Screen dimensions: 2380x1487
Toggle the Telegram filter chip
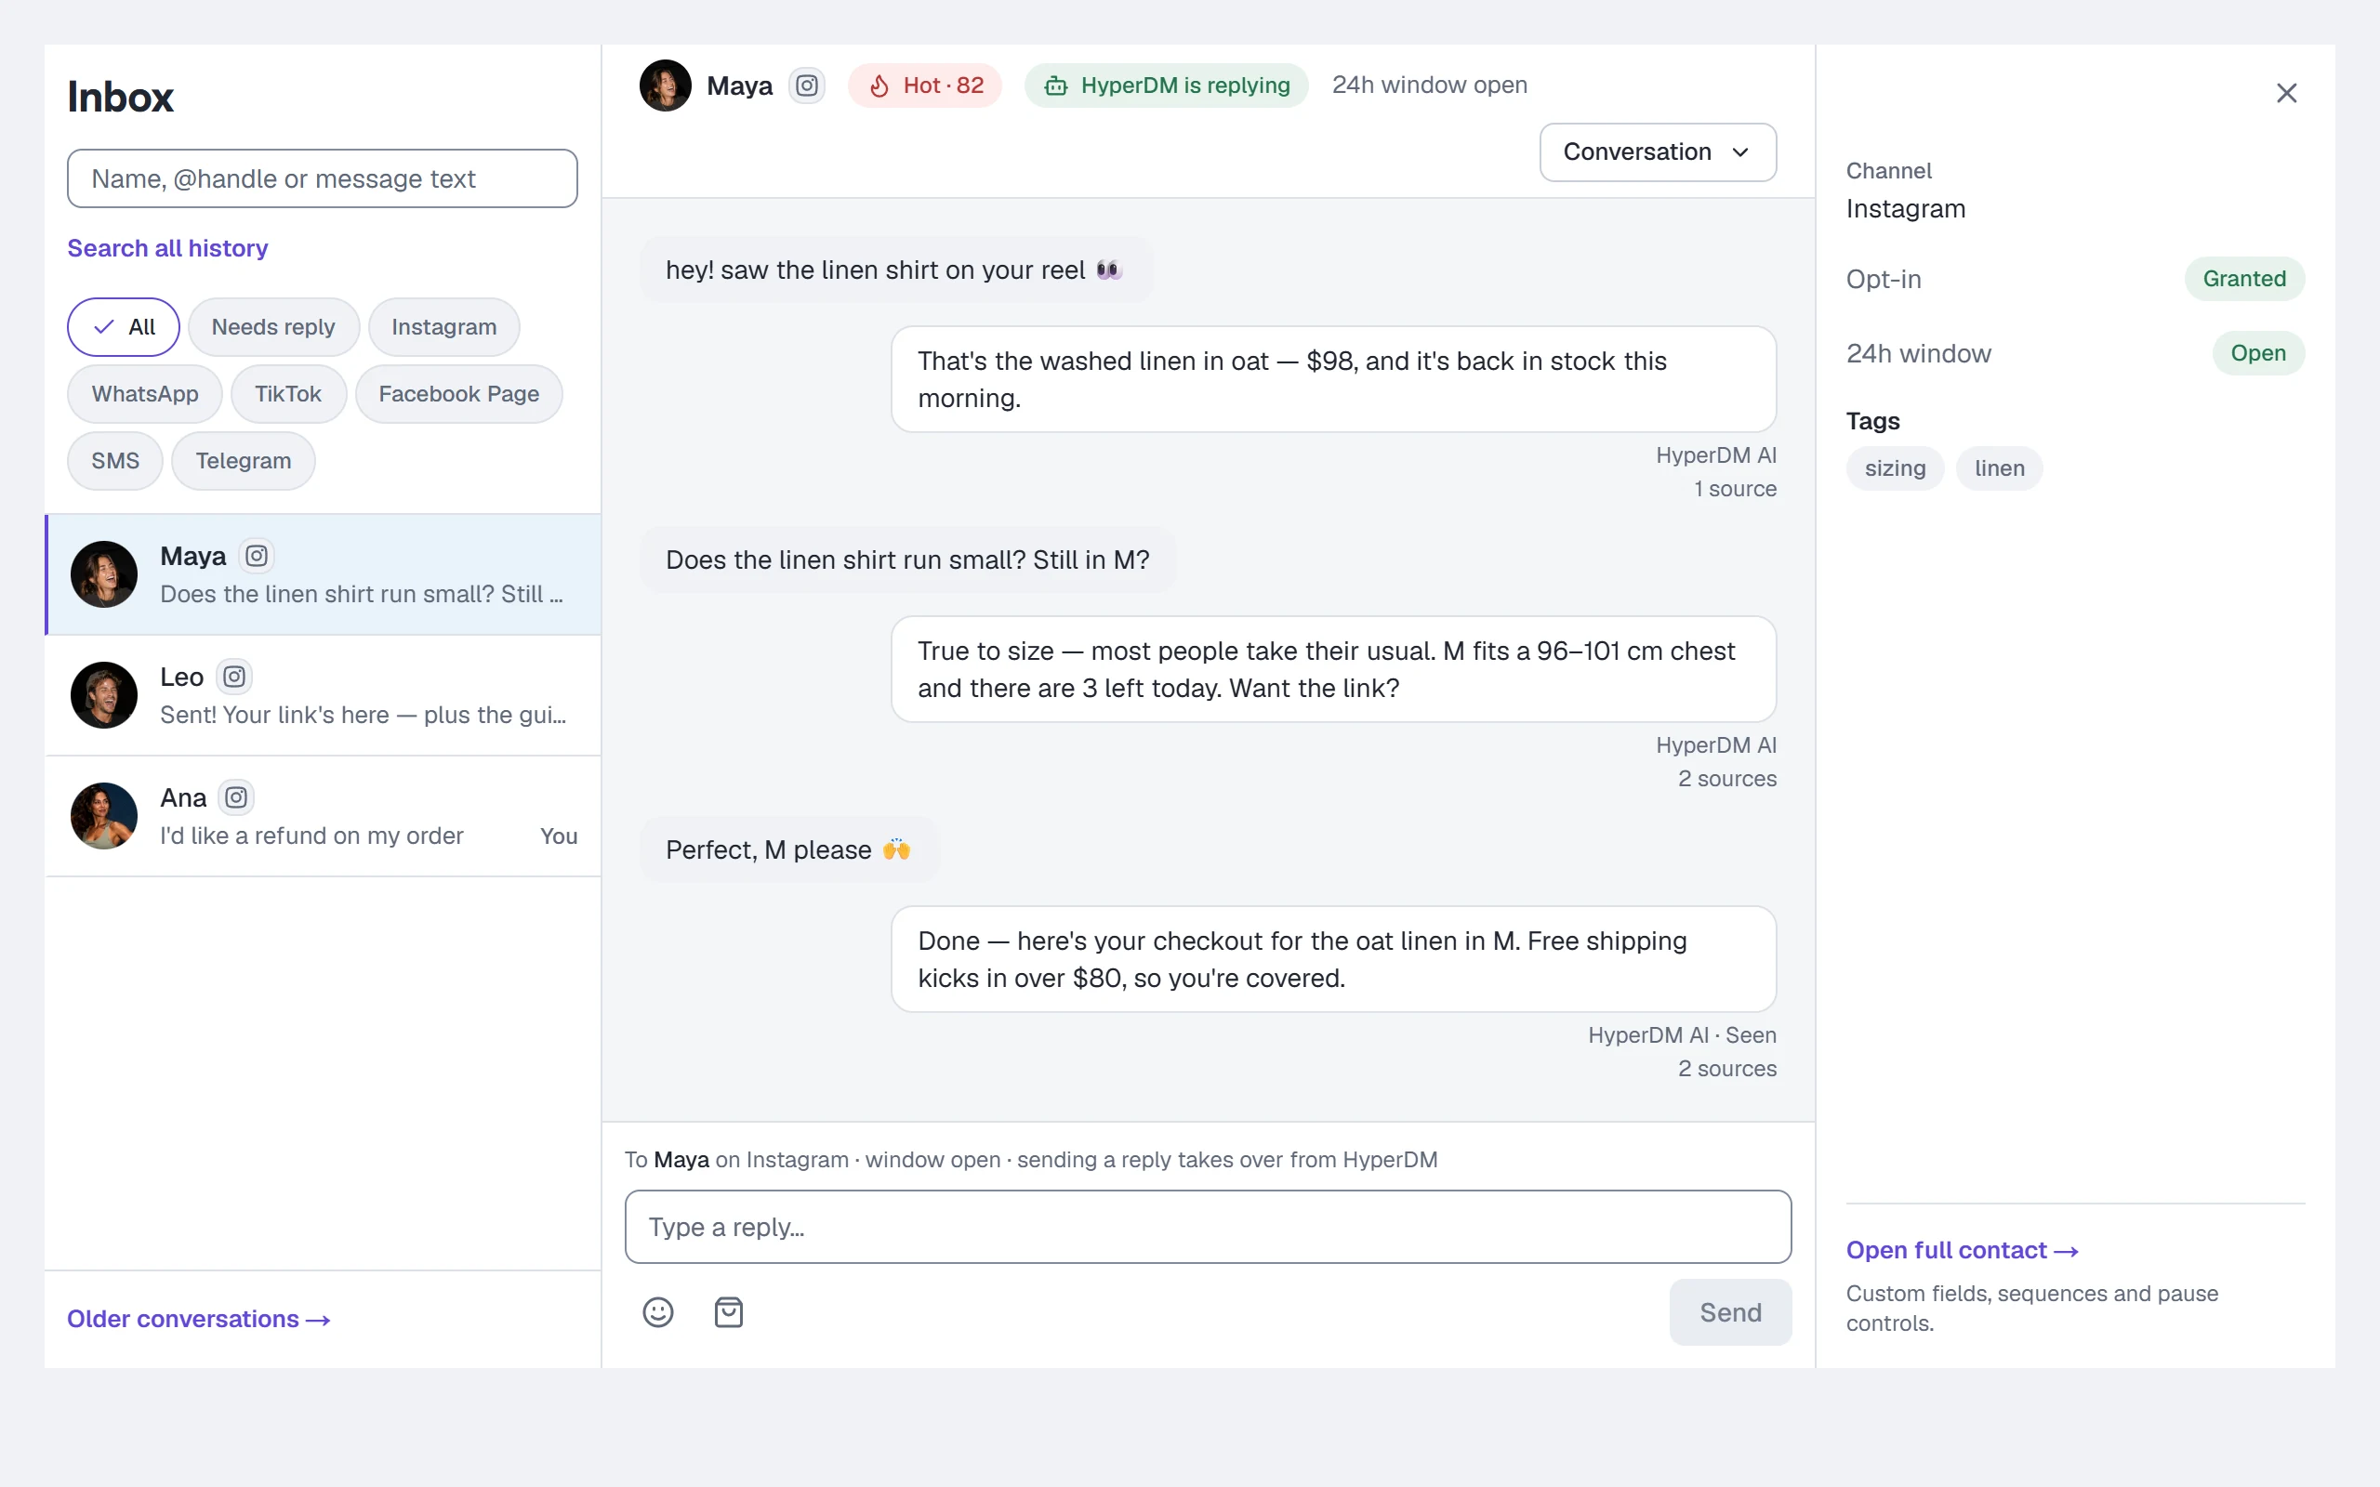tap(243, 460)
